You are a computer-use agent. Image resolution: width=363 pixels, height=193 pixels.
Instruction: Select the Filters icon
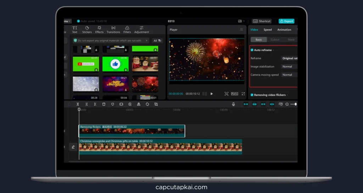(x=127, y=30)
